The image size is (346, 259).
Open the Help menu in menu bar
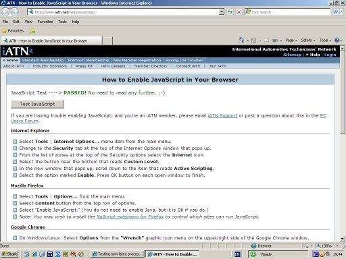76,22
